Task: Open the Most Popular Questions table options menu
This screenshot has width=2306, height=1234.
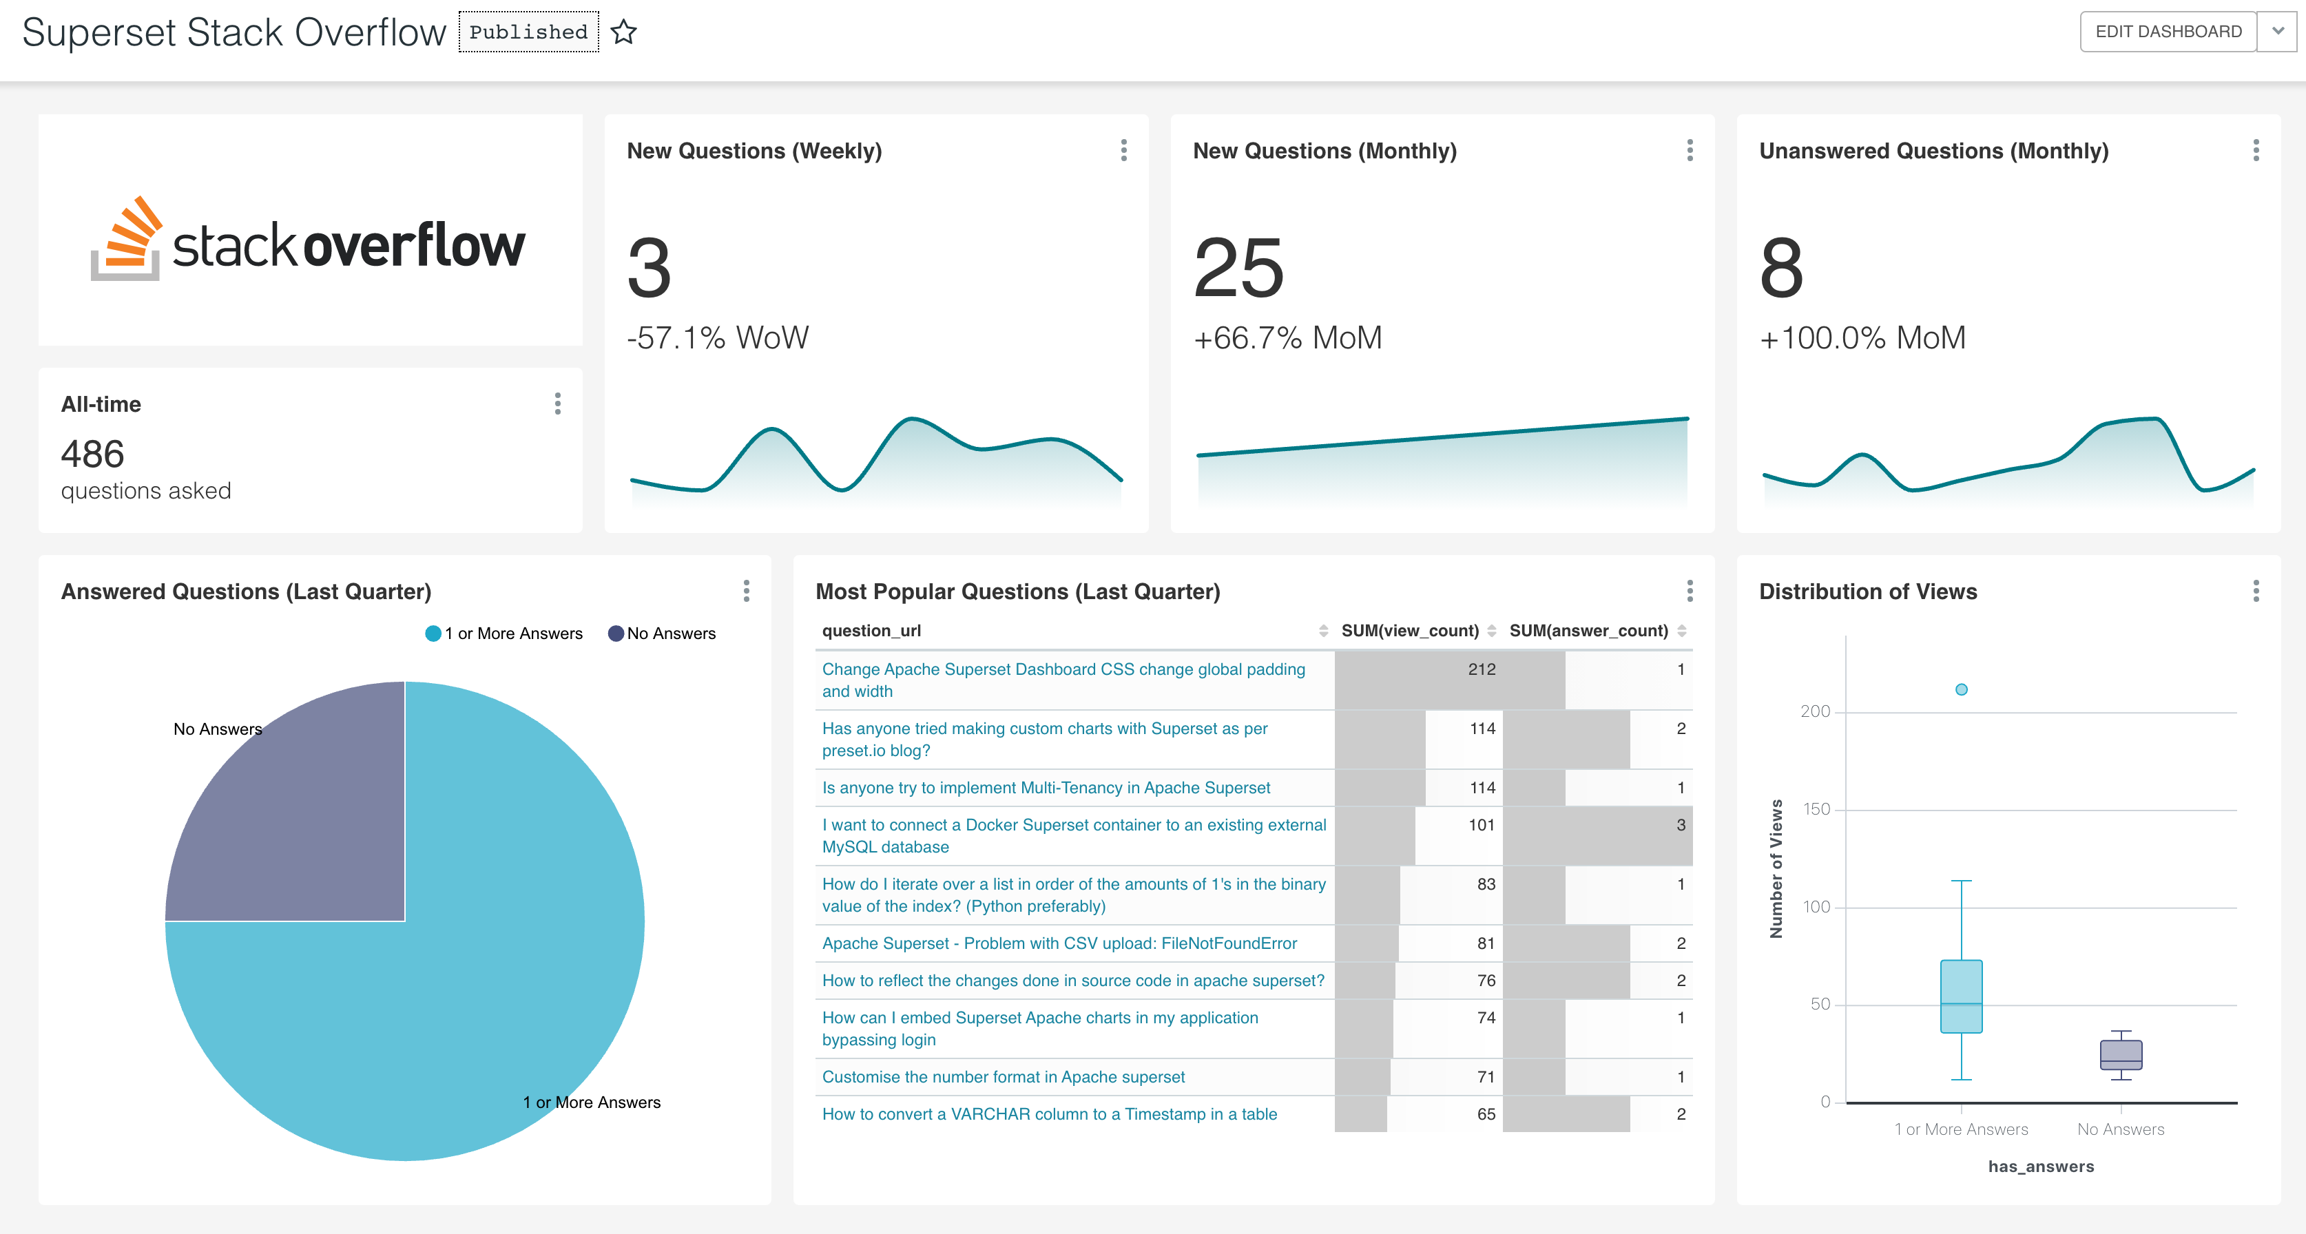Action: (1690, 591)
